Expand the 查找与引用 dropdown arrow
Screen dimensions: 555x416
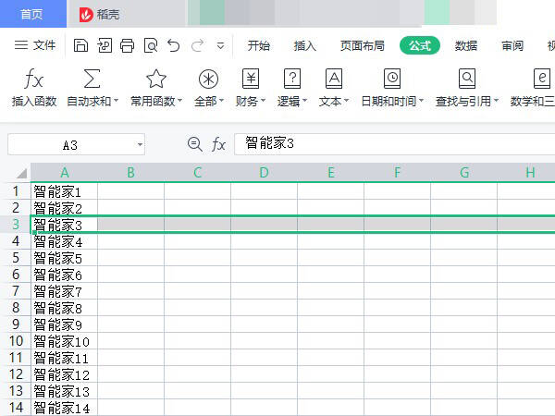[496, 101]
